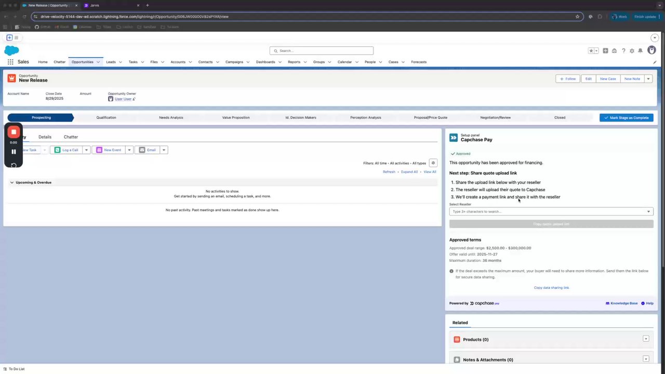Click the Finish update browser button
This screenshot has width=665, height=374.
coord(646,17)
